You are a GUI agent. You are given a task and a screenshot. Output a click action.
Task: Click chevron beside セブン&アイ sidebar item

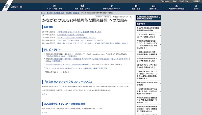160,44
